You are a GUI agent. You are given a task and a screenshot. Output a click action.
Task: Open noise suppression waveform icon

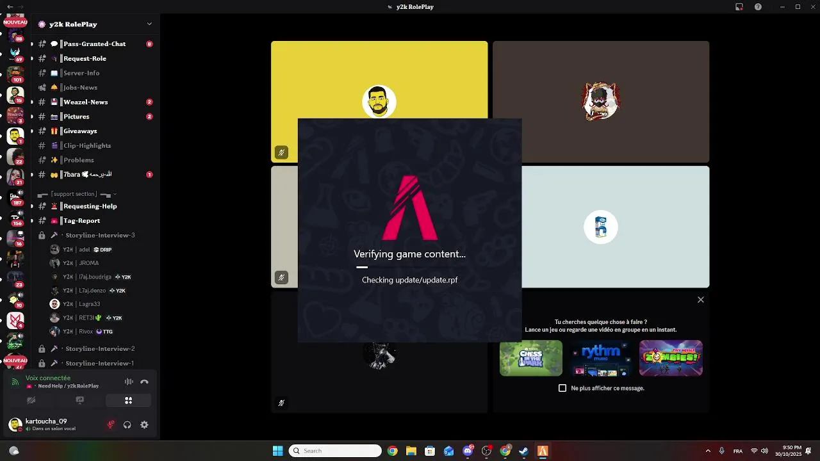pyautogui.click(x=129, y=382)
